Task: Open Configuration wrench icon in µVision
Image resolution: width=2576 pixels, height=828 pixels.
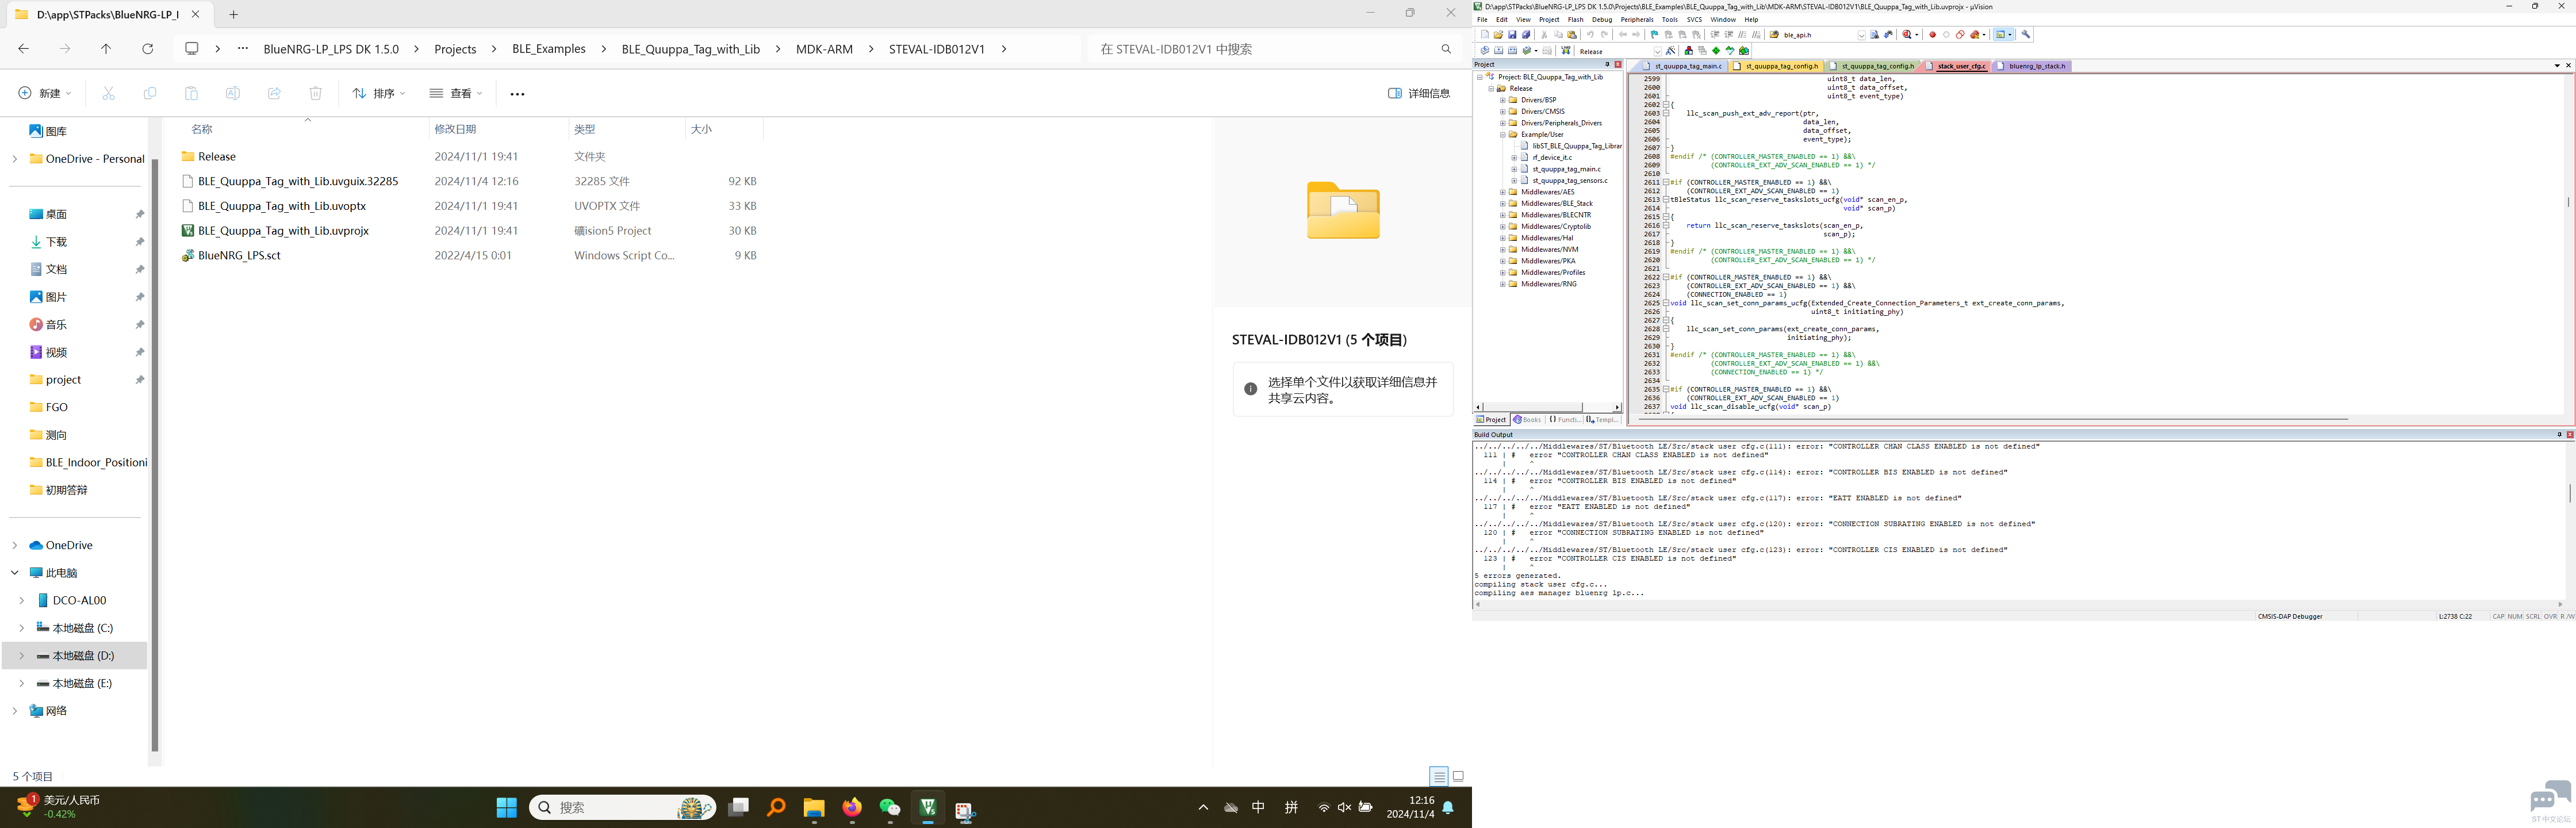Action: (2026, 35)
